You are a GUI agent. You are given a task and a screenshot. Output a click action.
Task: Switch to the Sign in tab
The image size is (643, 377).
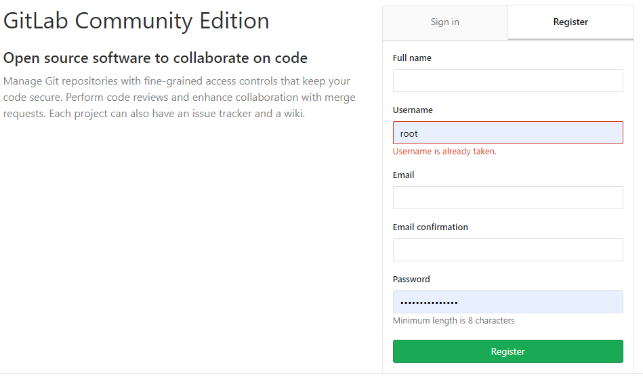click(444, 22)
